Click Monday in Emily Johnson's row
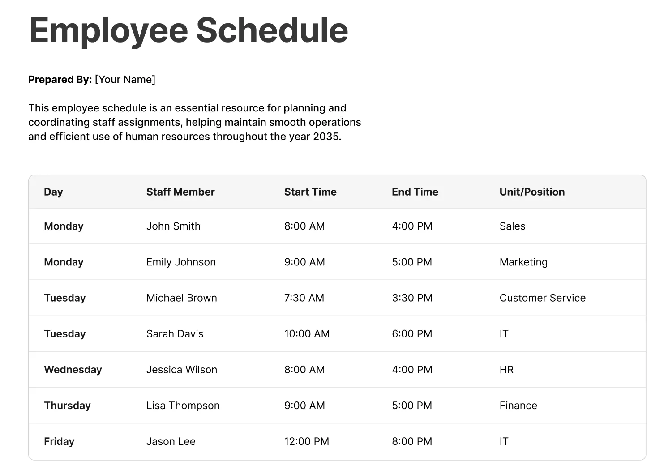 click(64, 262)
